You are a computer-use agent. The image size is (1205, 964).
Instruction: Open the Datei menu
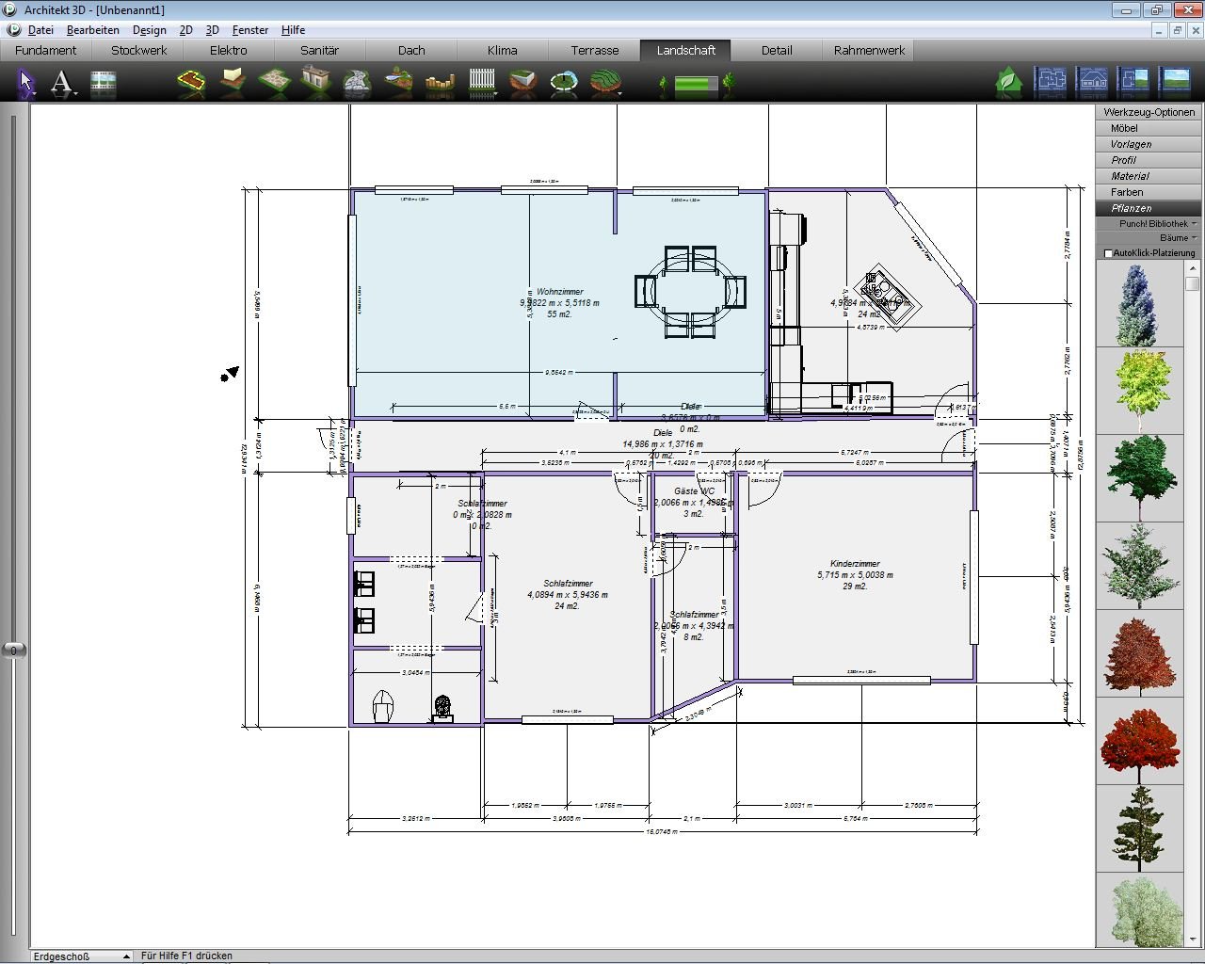point(40,30)
